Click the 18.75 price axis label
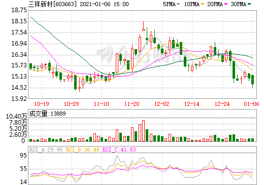Screen dimensions: 264x185 coord(19,10)
